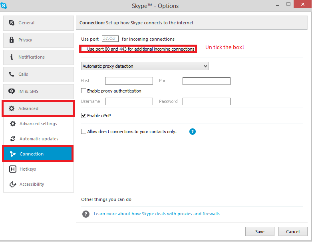
Task: Click the Accessibility icon
Action: [x=13, y=184]
